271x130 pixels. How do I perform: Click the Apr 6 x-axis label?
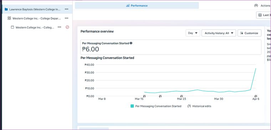[x=256, y=99]
